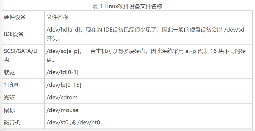
Task: Select the SCSI/SATA/U盘 cell
Action: (23, 55)
